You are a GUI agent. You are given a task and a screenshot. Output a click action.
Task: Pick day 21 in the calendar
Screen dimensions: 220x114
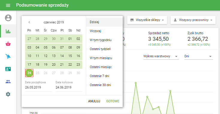[62, 65]
